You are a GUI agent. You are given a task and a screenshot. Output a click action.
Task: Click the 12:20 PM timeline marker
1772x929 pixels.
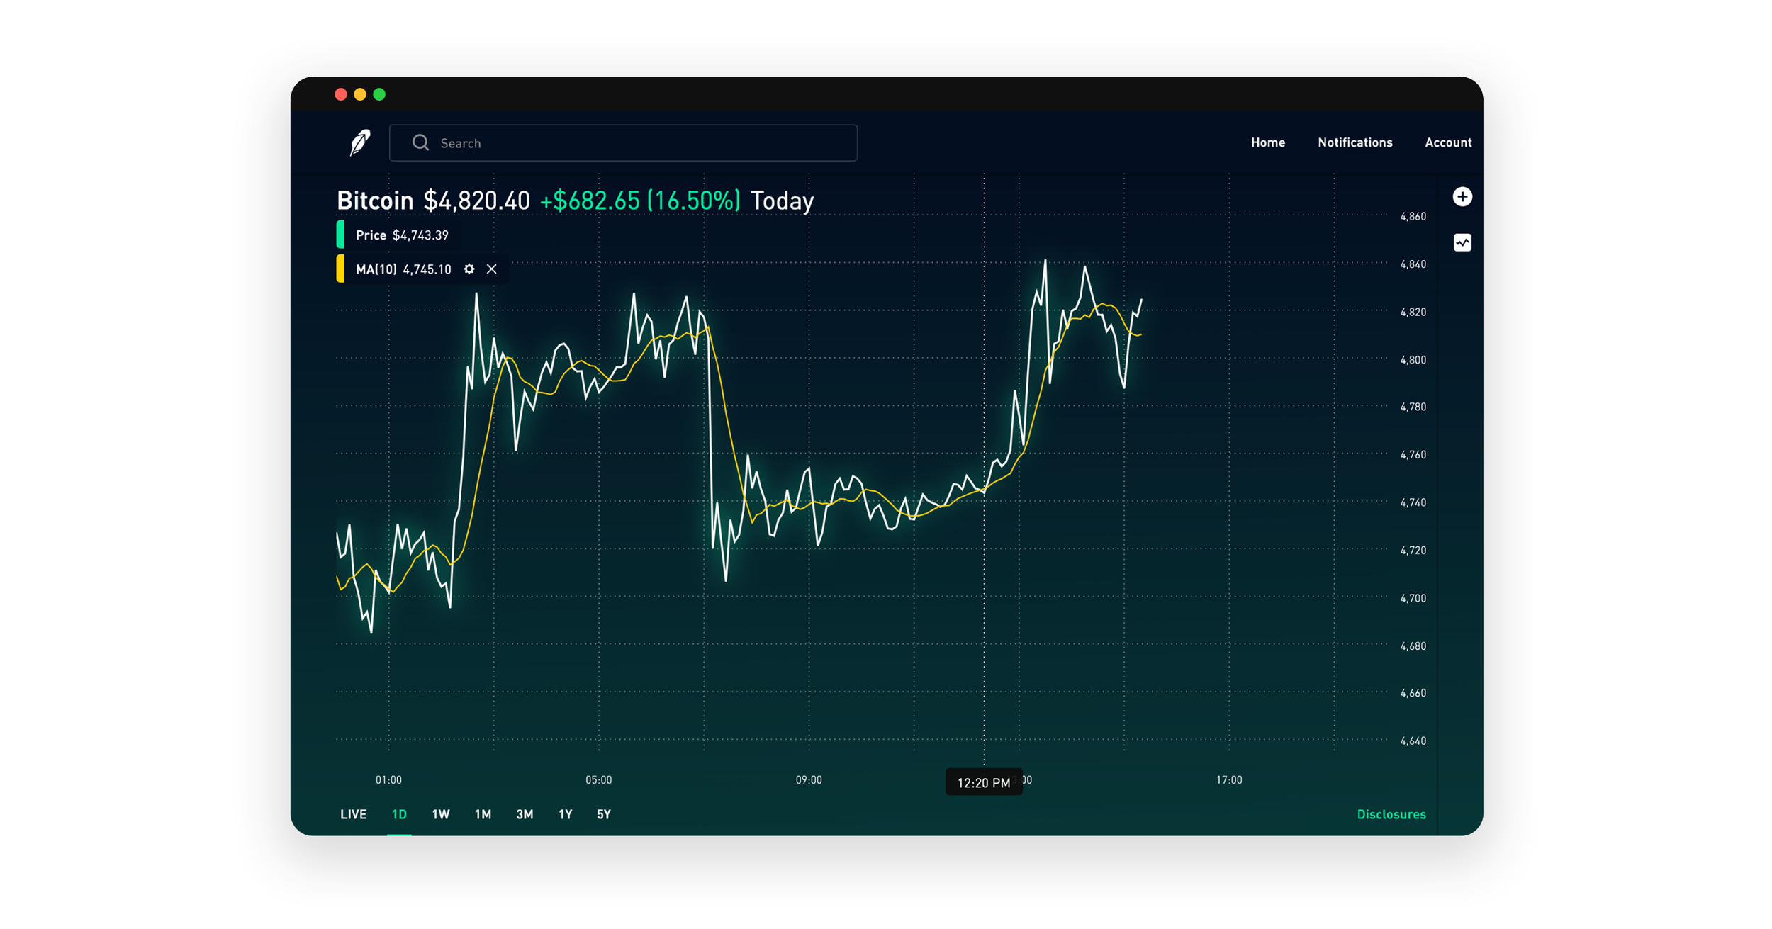[x=984, y=782]
